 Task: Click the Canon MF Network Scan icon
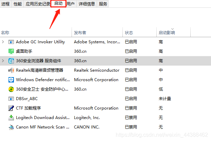pyautogui.click(x=11, y=127)
